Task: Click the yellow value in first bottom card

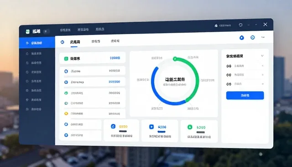Action: pos(123,127)
